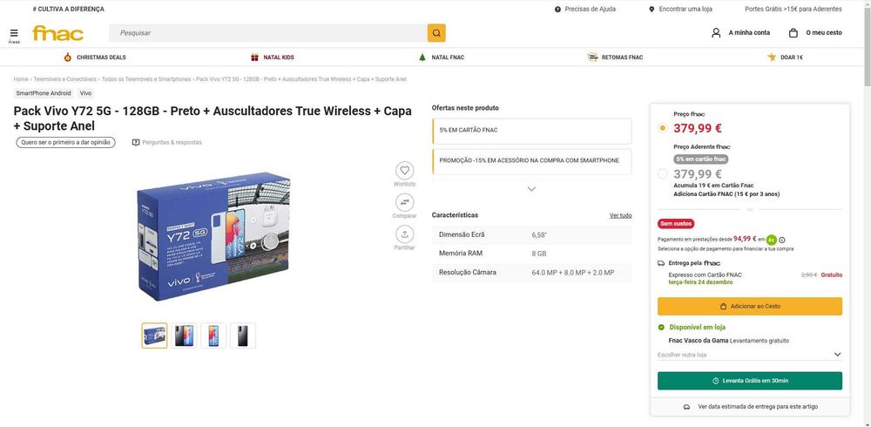Click the Sem custos red badge
871x427 pixels.
[x=676, y=223]
